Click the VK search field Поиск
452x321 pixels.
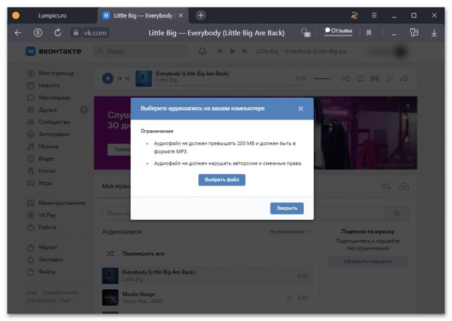(x=140, y=51)
